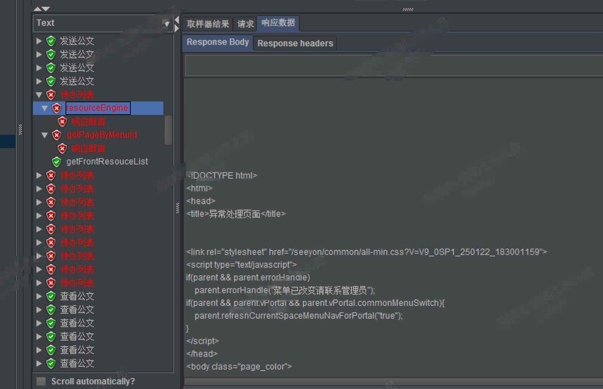Expand the first 发送公文 tree node

(39, 41)
